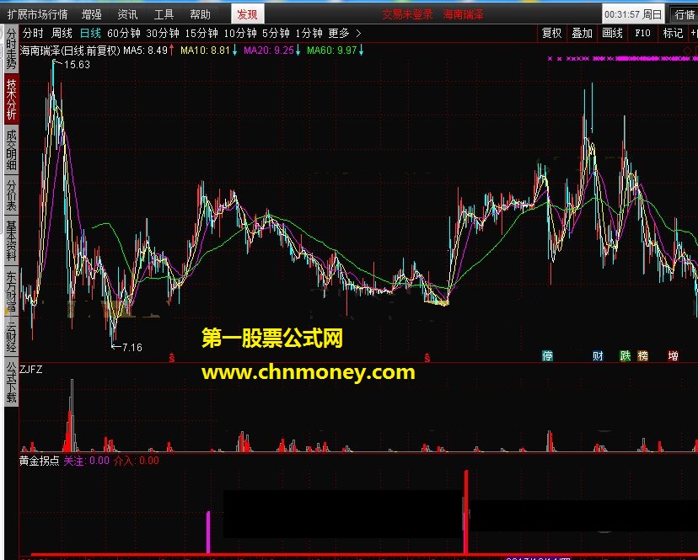698x560 pixels.
Task: Switch to the 1分钟 period
Action: (x=309, y=34)
